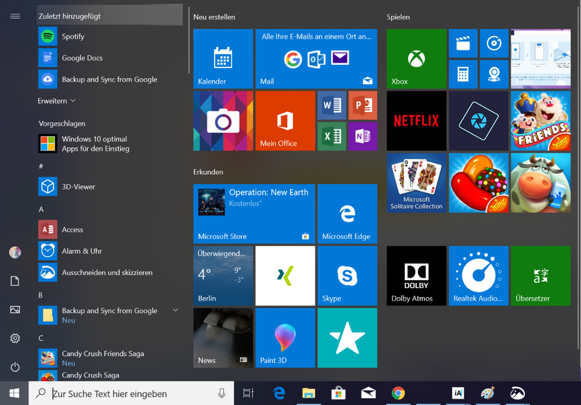Click the hamburger menu at top left

(15, 16)
